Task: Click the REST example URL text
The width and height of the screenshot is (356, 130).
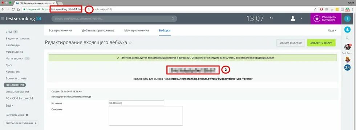Action: point(212,79)
